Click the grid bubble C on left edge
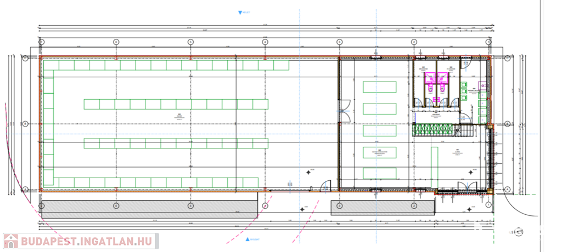This screenshot has width=562, height=252. click(24, 57)
